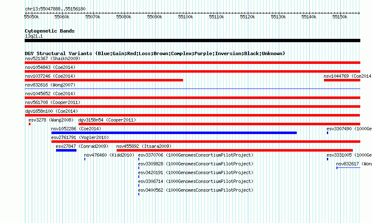The width and height of the screenshot is (372, 223).
Task: Open variant esv3309828 label
Action: 196,164
